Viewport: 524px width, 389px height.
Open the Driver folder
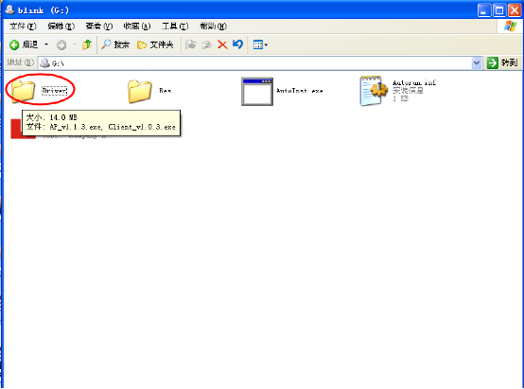pyautogui.click(x=23, y=90)
